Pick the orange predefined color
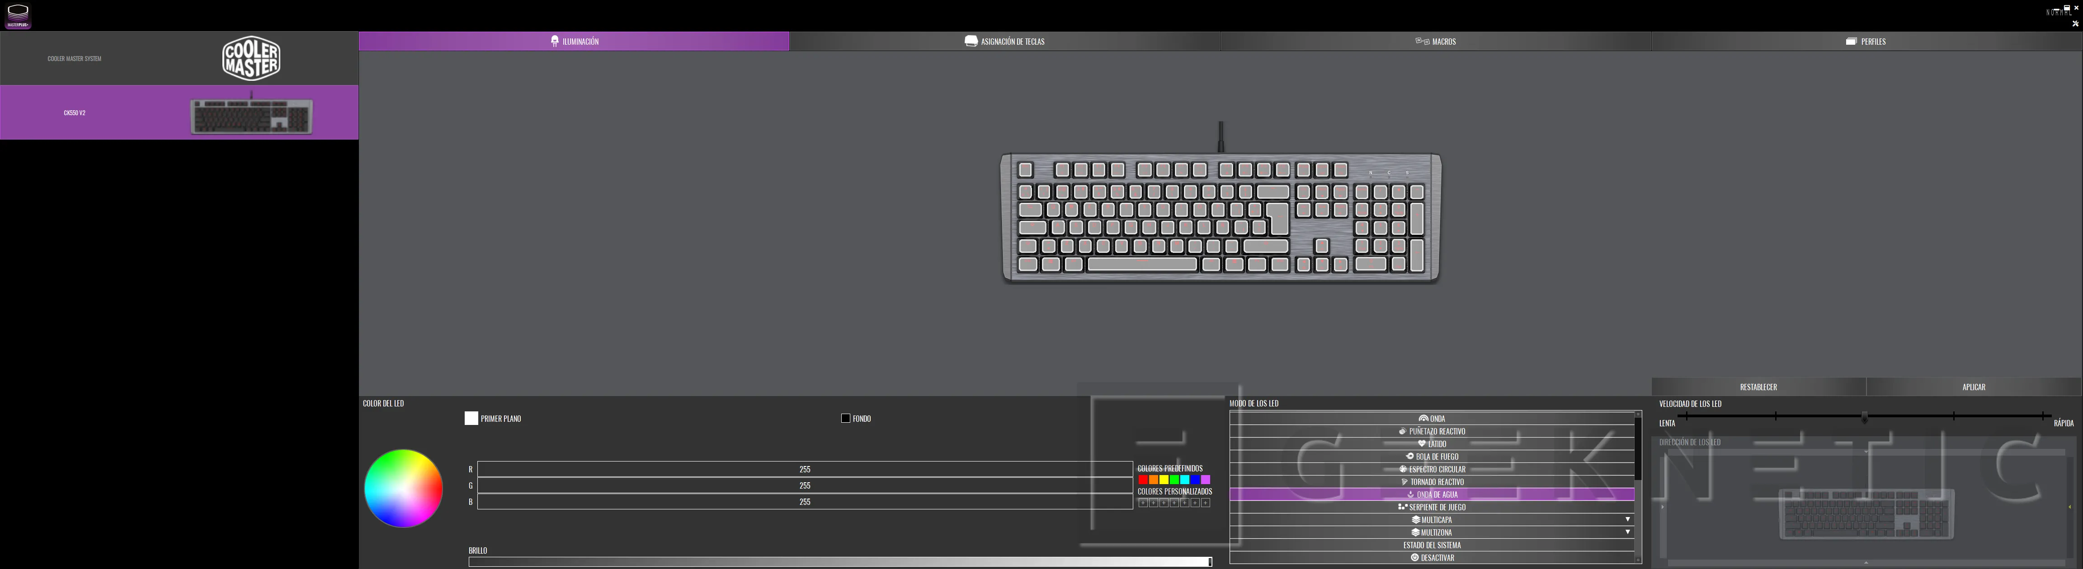 tap(1154, 479)
